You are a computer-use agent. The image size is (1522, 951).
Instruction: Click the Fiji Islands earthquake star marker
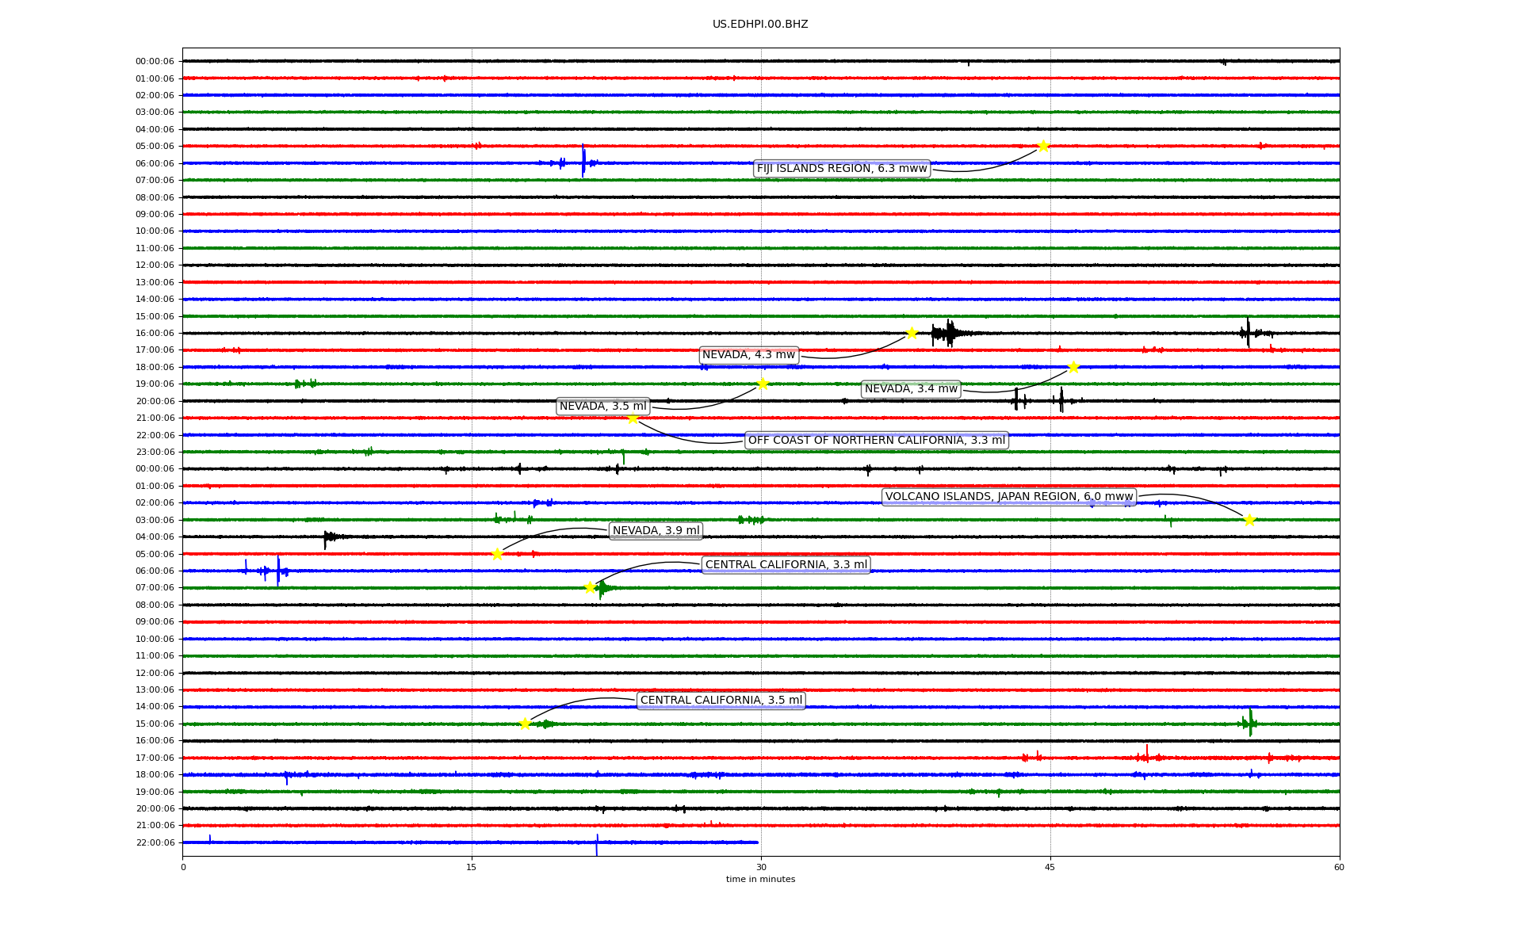click(x=1043, y=146)
